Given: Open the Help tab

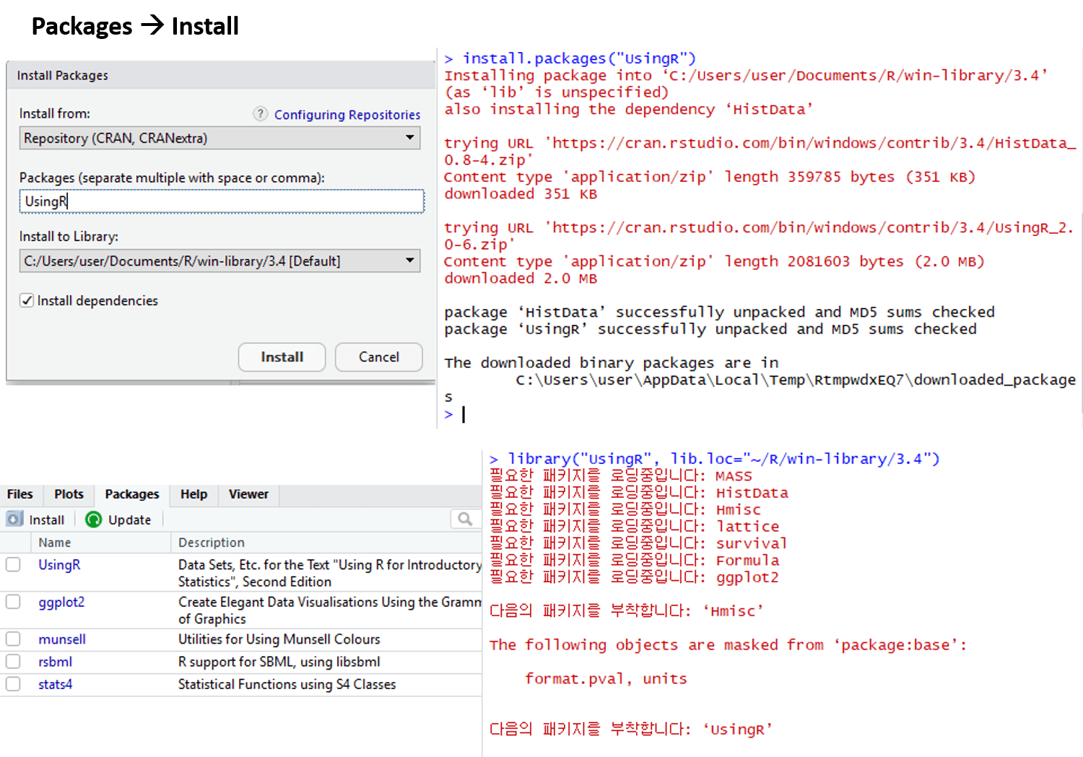Looking at the screenshot, I should pos(193,494).
